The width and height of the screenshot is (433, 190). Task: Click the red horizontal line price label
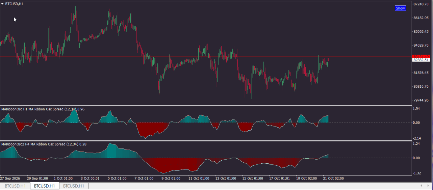[421, 56]
